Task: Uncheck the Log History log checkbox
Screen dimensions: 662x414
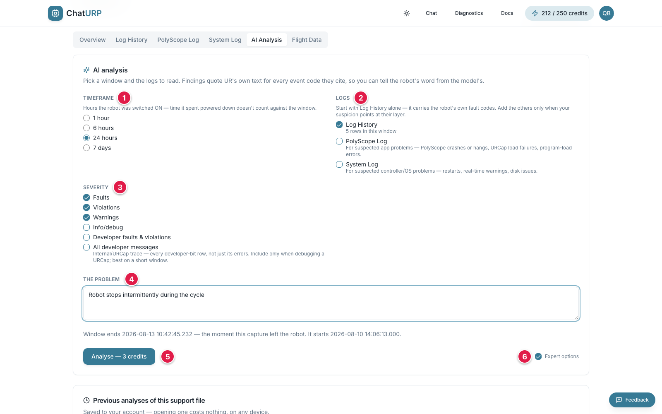Action: coord(339,125)
